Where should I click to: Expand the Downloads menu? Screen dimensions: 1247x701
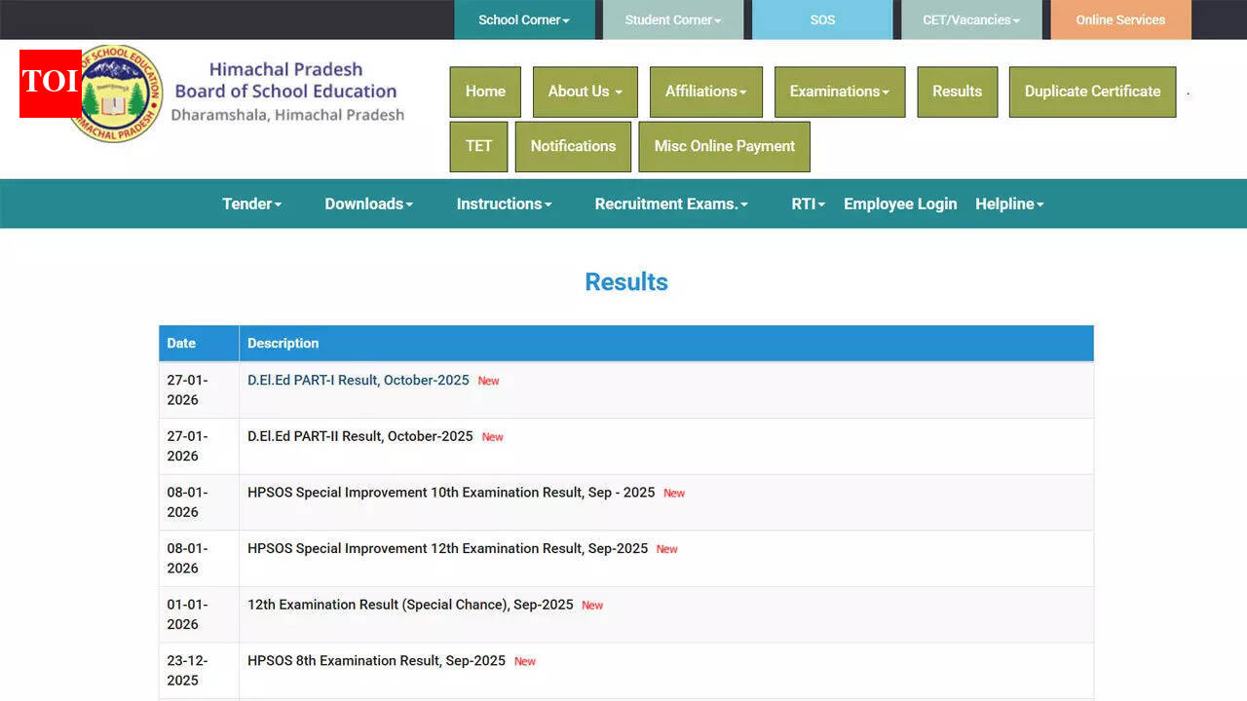368,203
